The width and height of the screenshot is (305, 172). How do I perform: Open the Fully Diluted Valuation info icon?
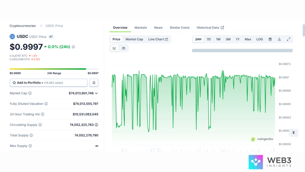pos(46,104)
